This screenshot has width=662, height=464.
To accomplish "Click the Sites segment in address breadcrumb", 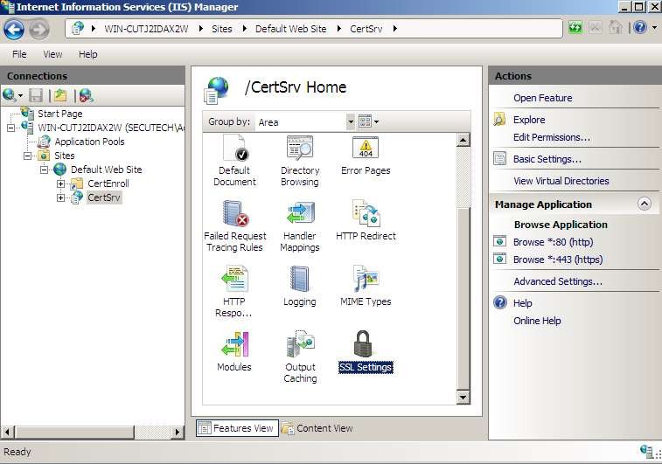I will tap(222, 29).
